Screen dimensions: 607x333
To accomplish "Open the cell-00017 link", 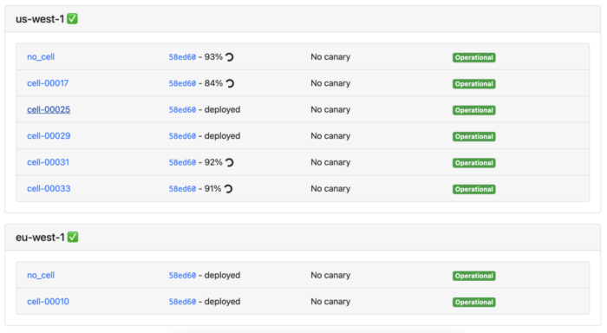I will point(48,83).
